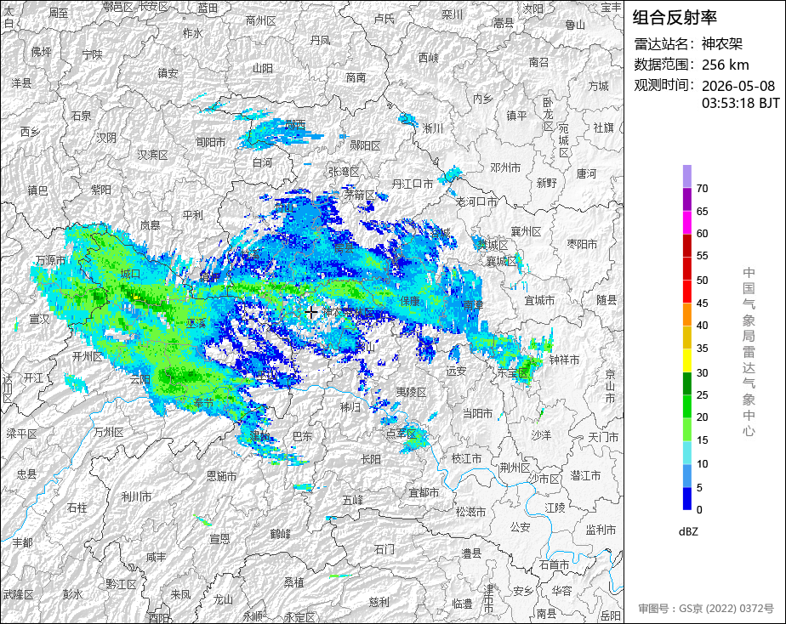Click the 老河口市 map label
This screenshot has width=786, height=624.
[x=476, y=201]
